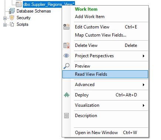Click the Database Schemas icon
Image resolution: width=161 pixels, height=140 pixels.
12,11
